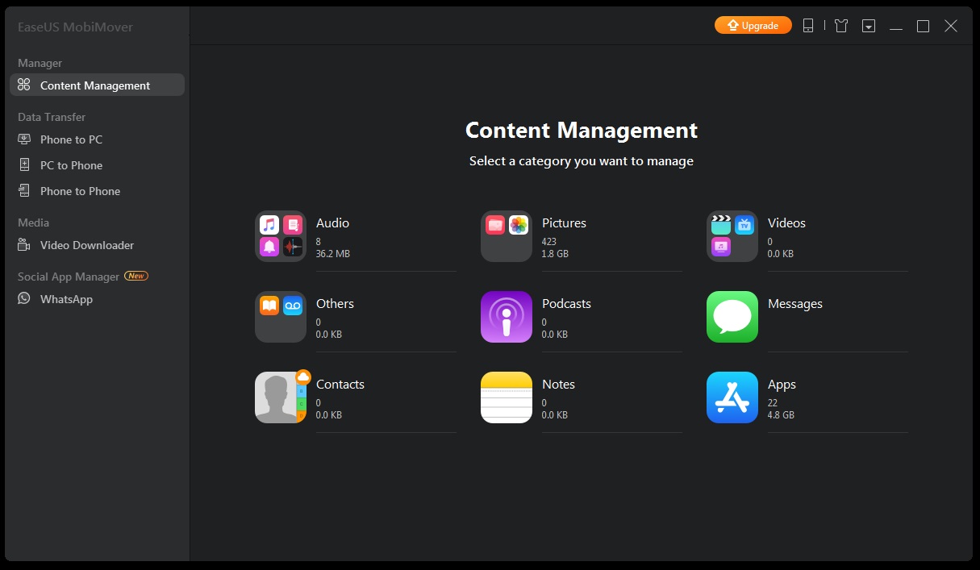Click the New badge next to Social App Manager
Viewport: 980px width, 570px height.
click(x=136, y=276)
